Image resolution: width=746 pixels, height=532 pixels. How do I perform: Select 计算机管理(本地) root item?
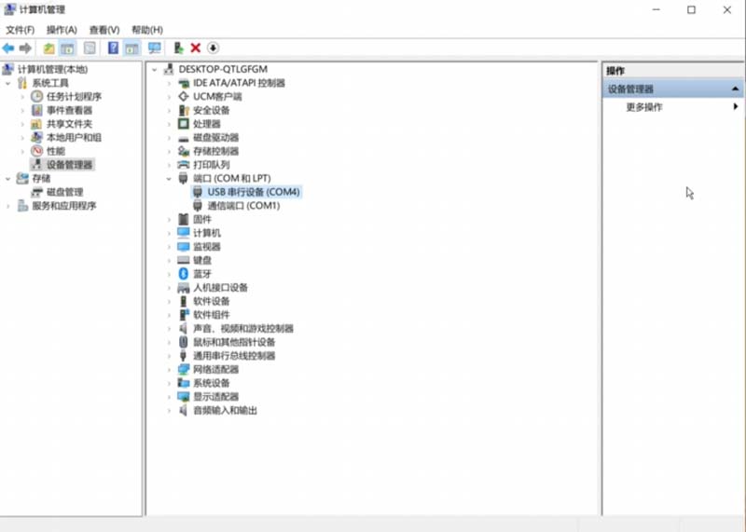click(x=52, y=70)
